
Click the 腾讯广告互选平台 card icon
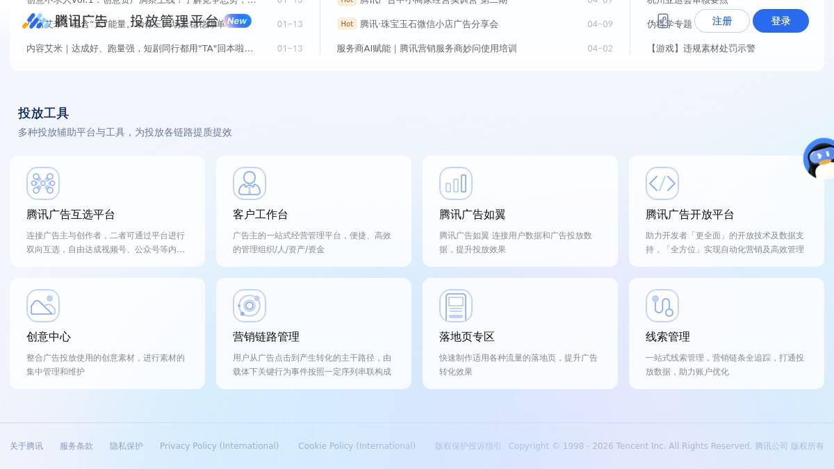click(x=43, y=183)
